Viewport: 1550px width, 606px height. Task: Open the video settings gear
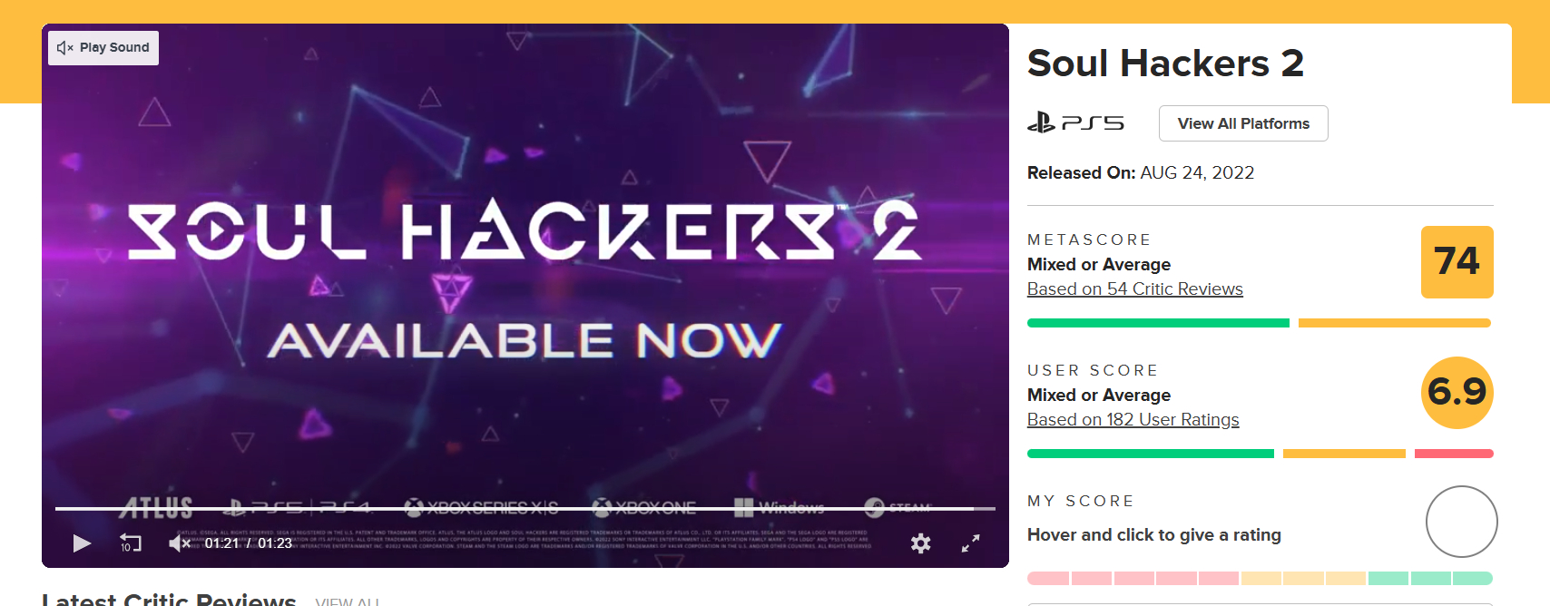pyautogui.click(x=920, y=543)
